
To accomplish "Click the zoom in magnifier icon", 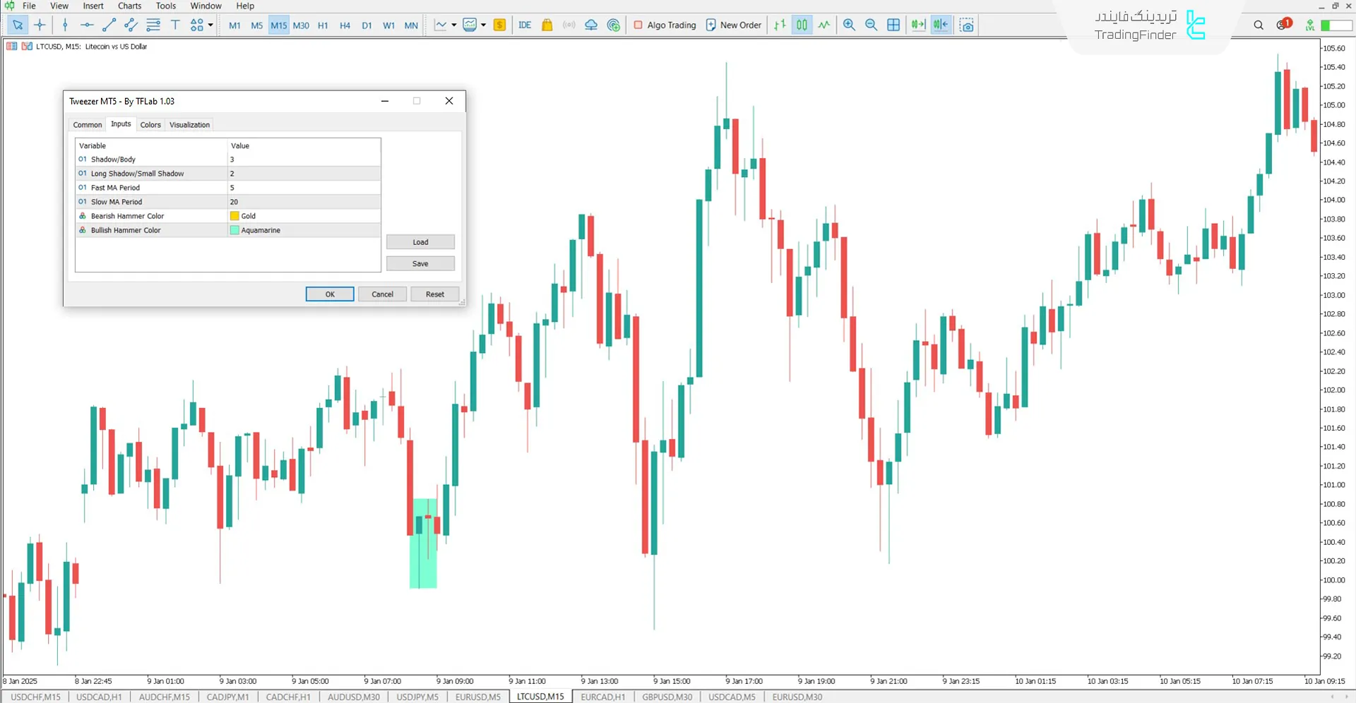I will [849, 25].
